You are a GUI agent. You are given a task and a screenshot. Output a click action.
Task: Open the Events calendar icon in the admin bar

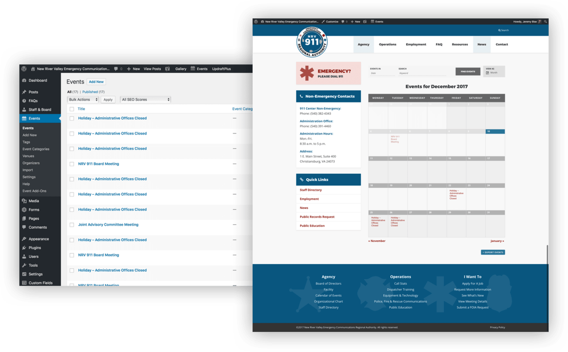(194, 68)
